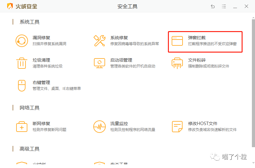Click the 火绒安全 flame logo

point(10,6)
